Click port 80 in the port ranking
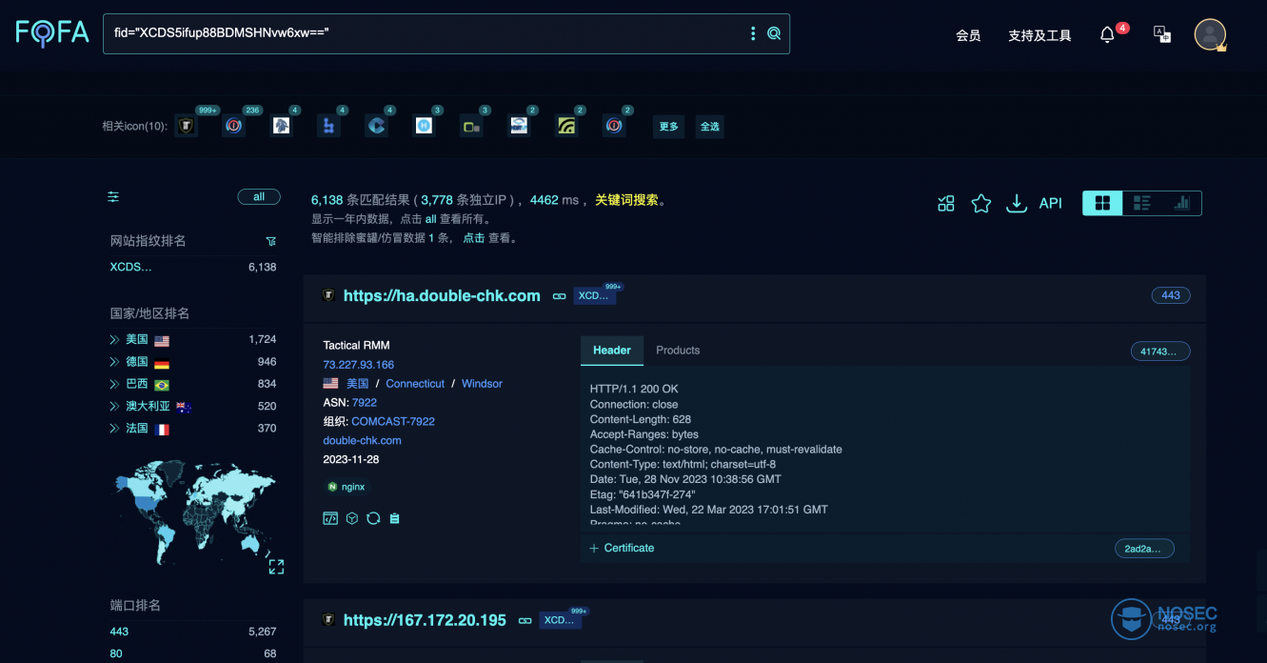This screenshot has height=663, width=1267. pos(116,653)
